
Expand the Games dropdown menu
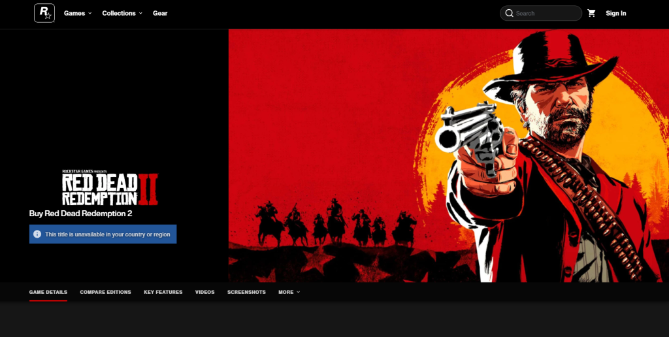[78, 13]
